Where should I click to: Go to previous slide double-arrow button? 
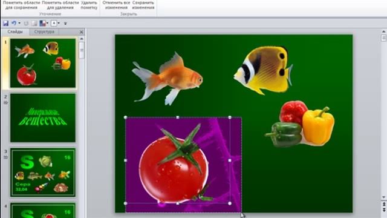coord(384,205)
